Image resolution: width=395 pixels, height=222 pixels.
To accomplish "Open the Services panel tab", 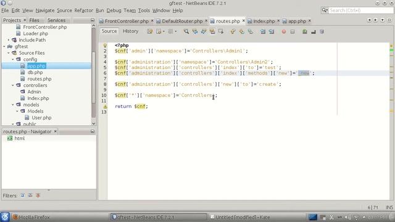I will pos(56,20).
